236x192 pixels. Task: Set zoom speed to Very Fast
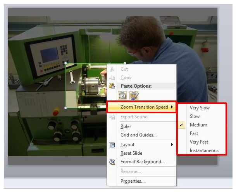(x=199, y=142)
